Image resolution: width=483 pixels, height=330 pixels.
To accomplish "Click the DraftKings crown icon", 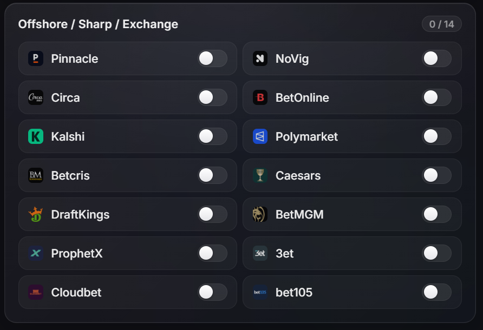I will [35, 214].
